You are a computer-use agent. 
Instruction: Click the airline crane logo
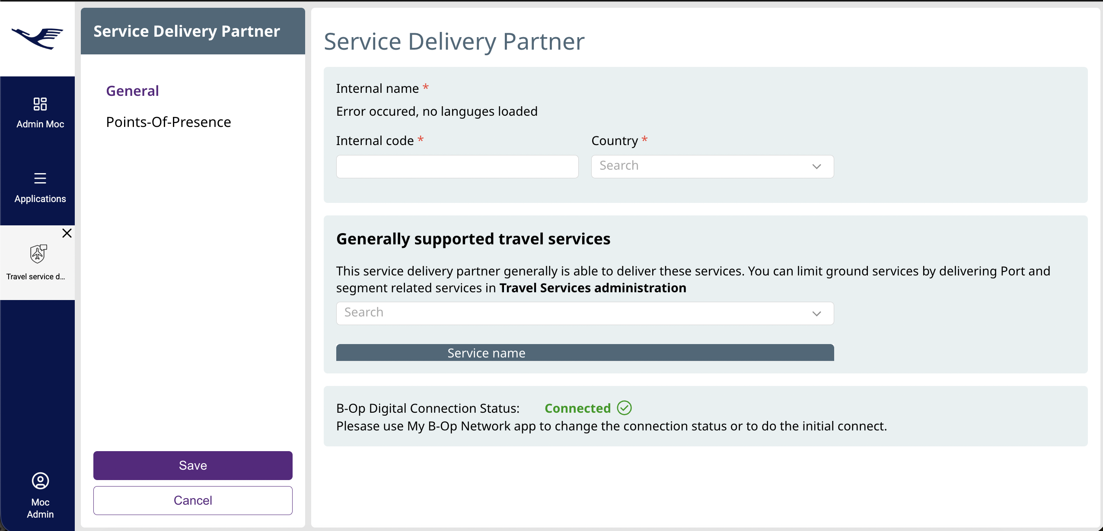[38, 38]
